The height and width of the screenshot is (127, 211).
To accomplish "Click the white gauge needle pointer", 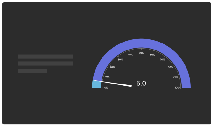I will click(112, 84).
